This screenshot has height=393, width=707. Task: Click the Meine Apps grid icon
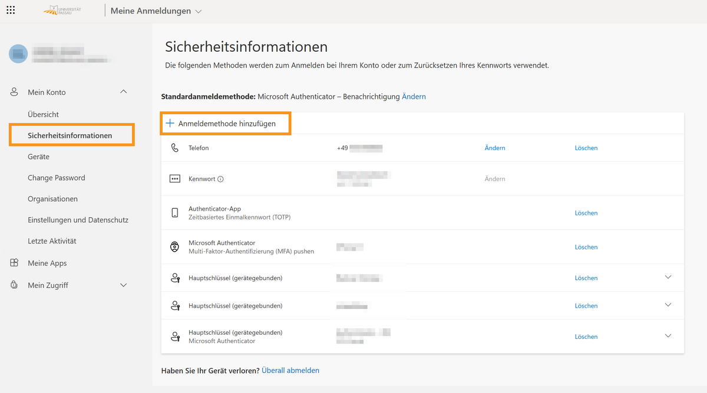[14, 263]
